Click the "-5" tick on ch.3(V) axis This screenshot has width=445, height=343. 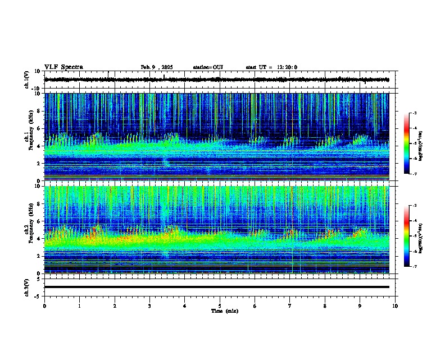(38, 296)
